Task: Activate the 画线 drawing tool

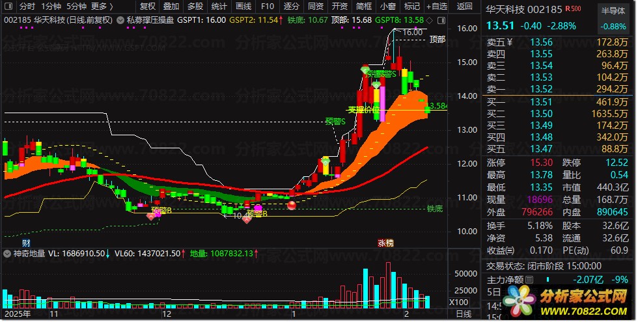Action: point(243,7)
